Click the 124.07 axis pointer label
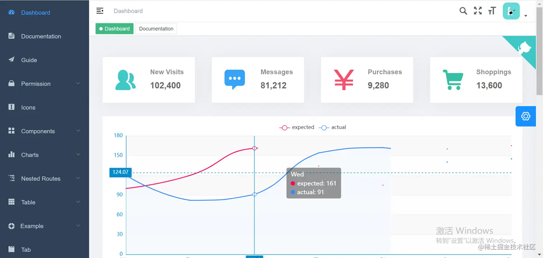 click(x=120, y=172)
